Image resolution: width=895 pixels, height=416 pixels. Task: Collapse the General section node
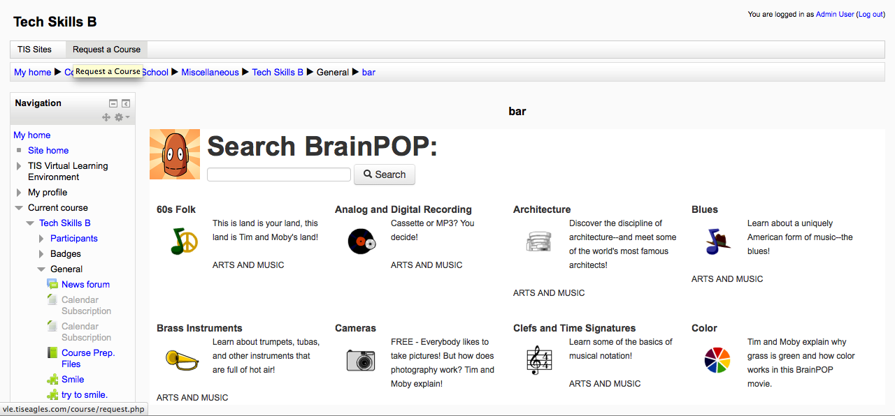41,269
